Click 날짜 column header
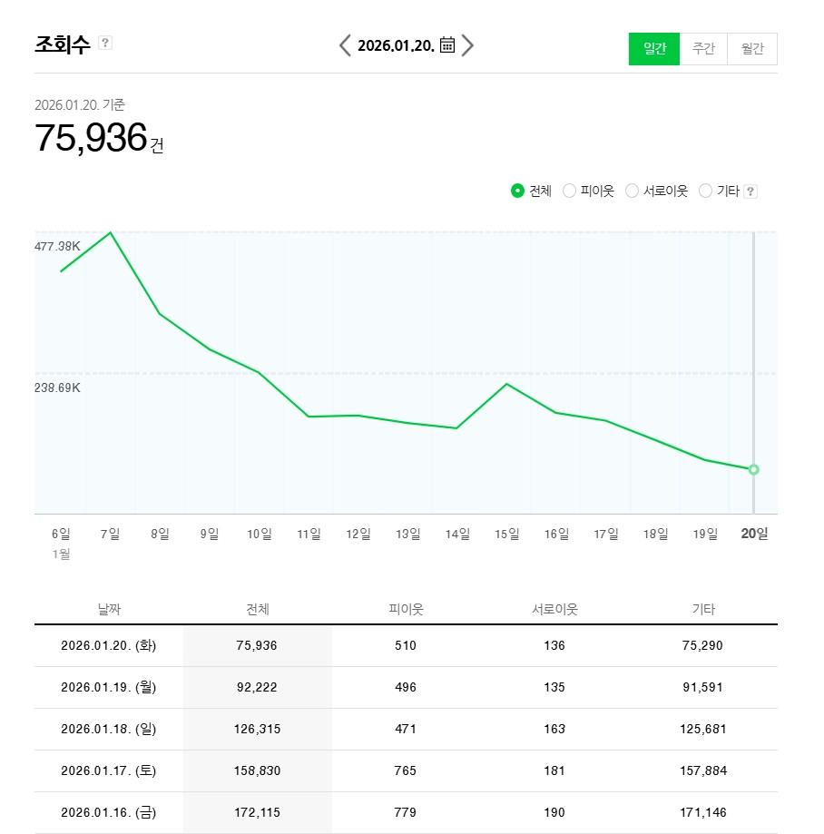This screenshot has height=834, width=824. tap(109, 609)
